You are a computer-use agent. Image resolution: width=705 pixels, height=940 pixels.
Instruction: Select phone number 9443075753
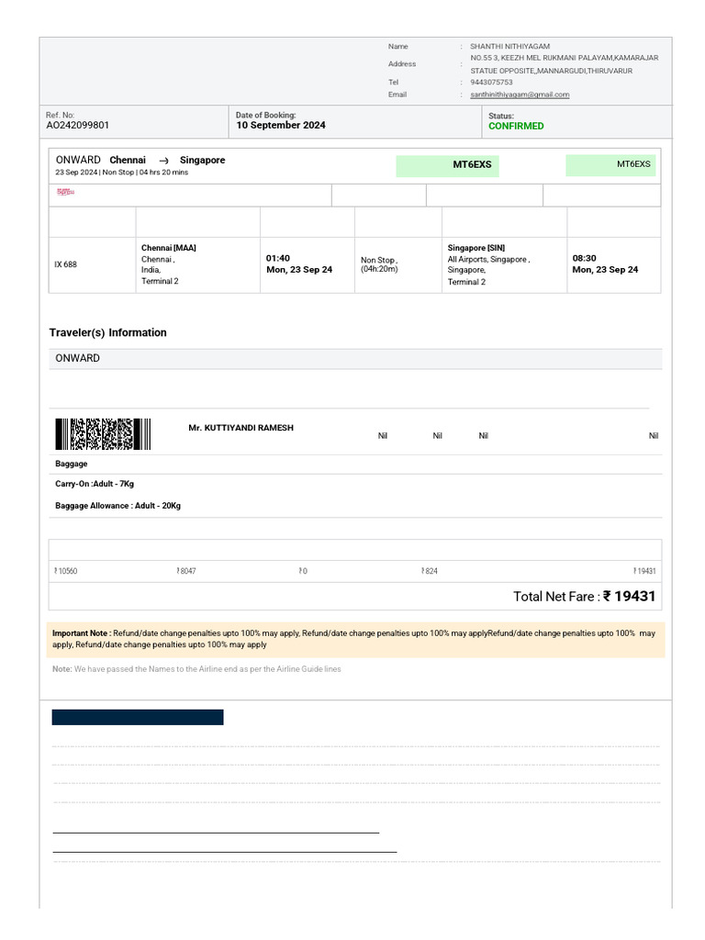point(492,82)
